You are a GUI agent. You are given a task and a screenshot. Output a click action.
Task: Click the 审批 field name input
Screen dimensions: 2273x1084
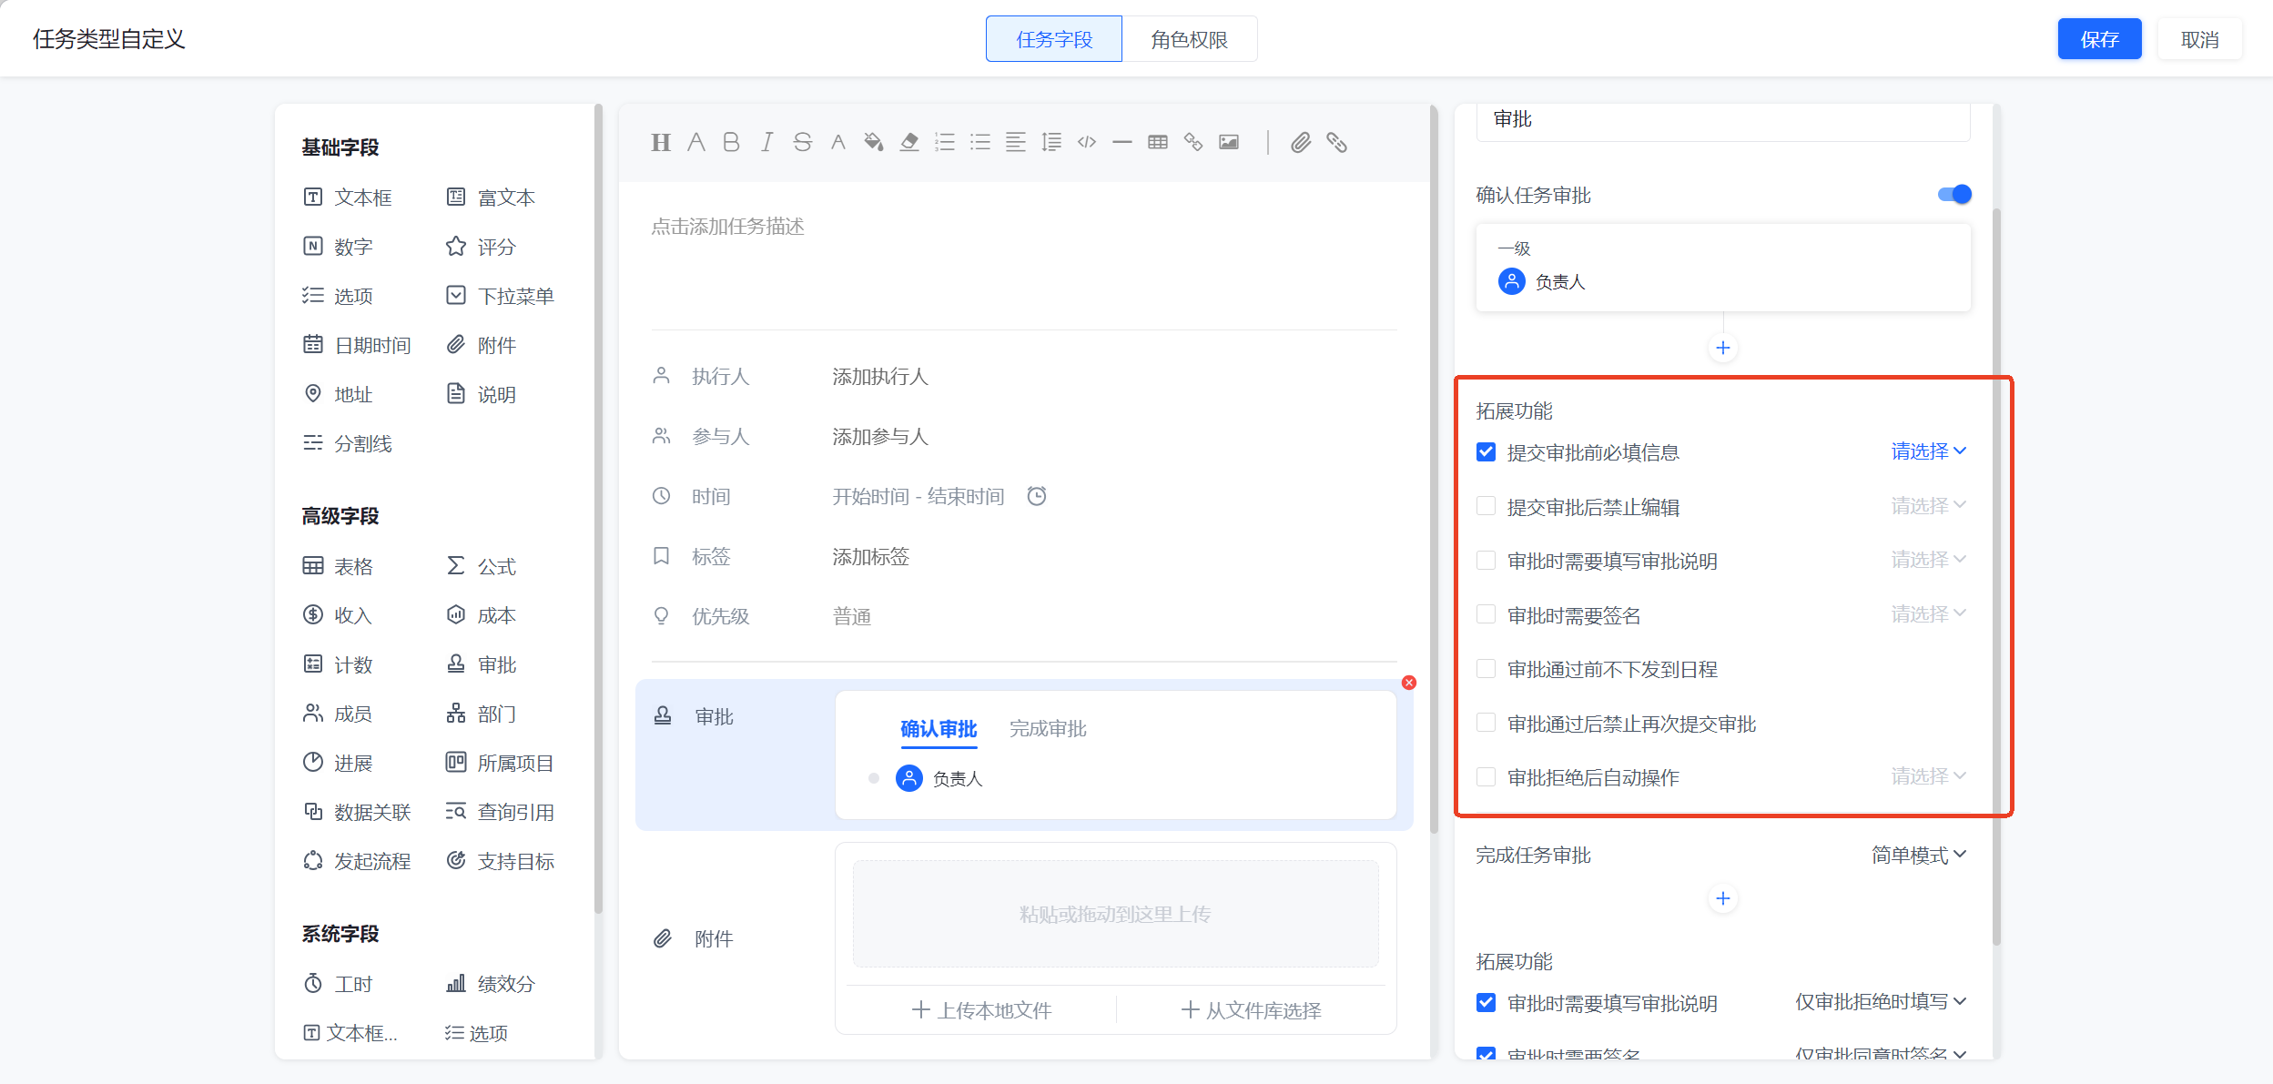1723,120
